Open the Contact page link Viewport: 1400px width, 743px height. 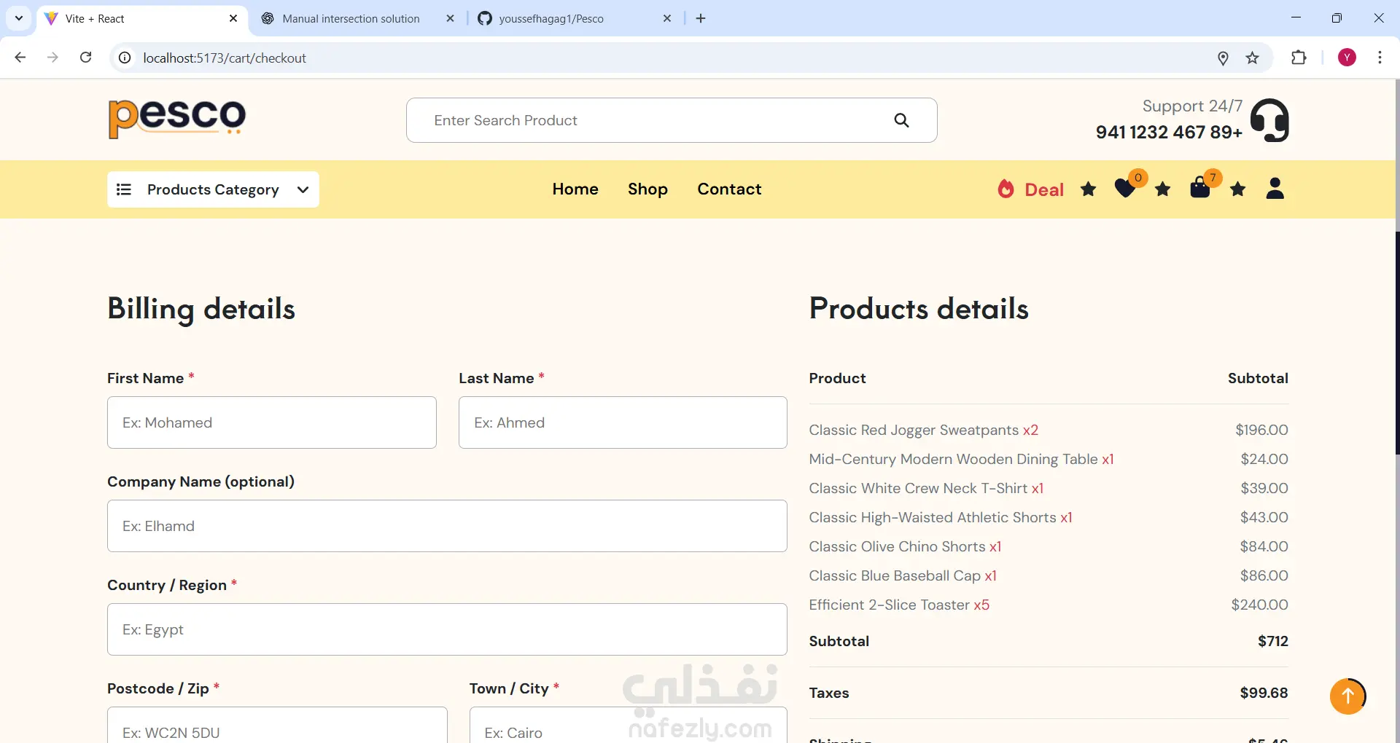(729, 189)
